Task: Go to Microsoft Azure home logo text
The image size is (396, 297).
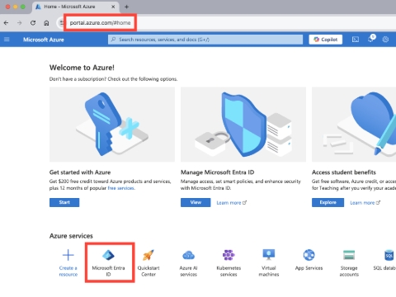Action: coord(44,40)
